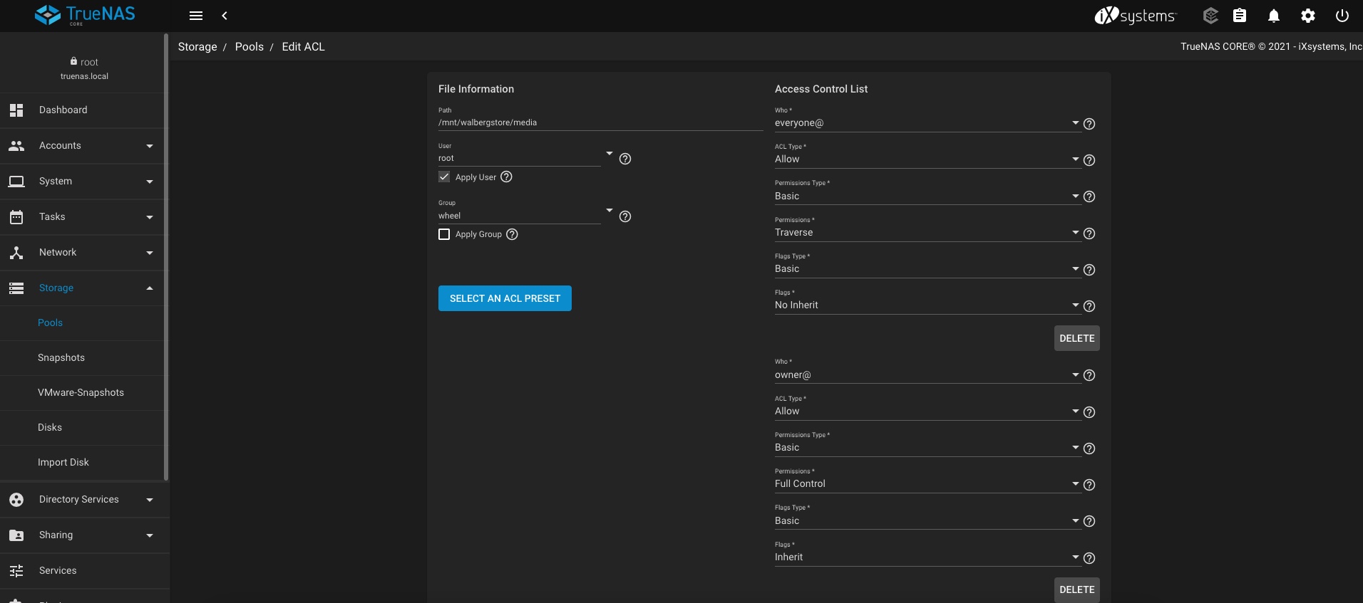Open the Who dropdown showing owner@
Viewport: 1363px width, 603px height.
pos(927,375)
